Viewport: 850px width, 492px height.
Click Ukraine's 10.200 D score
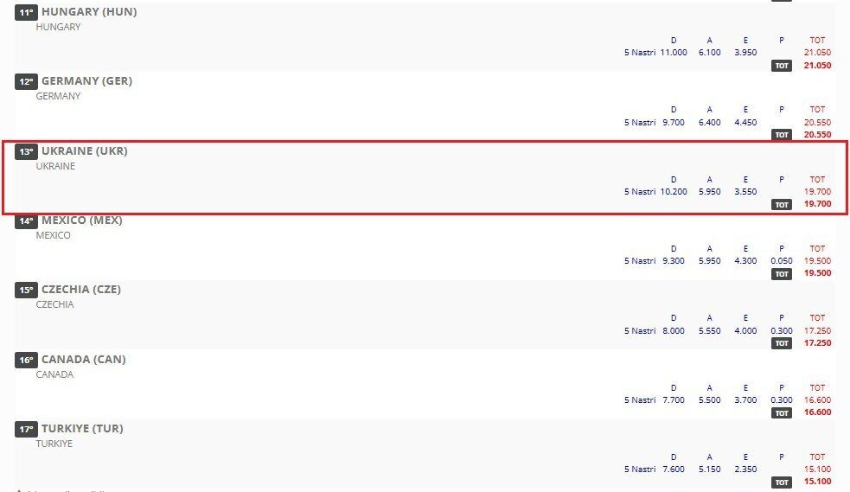coord(674,192)
